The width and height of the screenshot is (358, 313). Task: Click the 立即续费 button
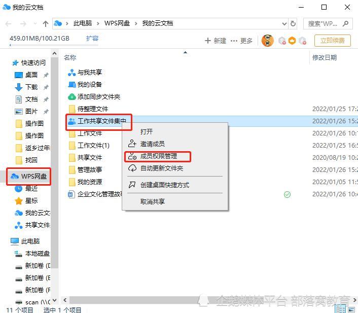pyautogui.click(x=333, y=41)
